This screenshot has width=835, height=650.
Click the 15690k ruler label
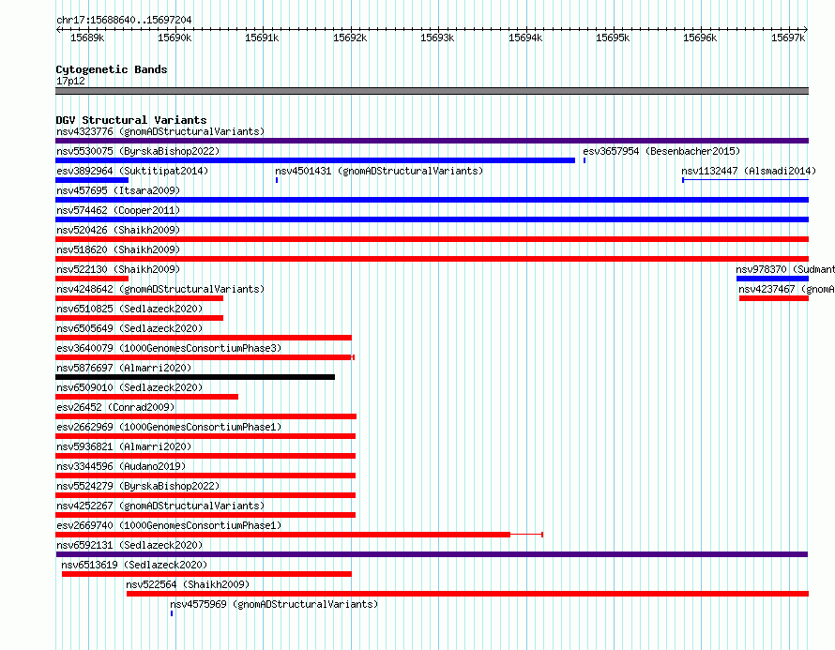pos(175,38)
